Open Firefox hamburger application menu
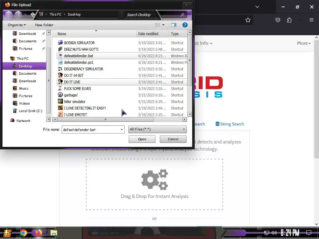 pyautogui.click(x=312, y=20)
